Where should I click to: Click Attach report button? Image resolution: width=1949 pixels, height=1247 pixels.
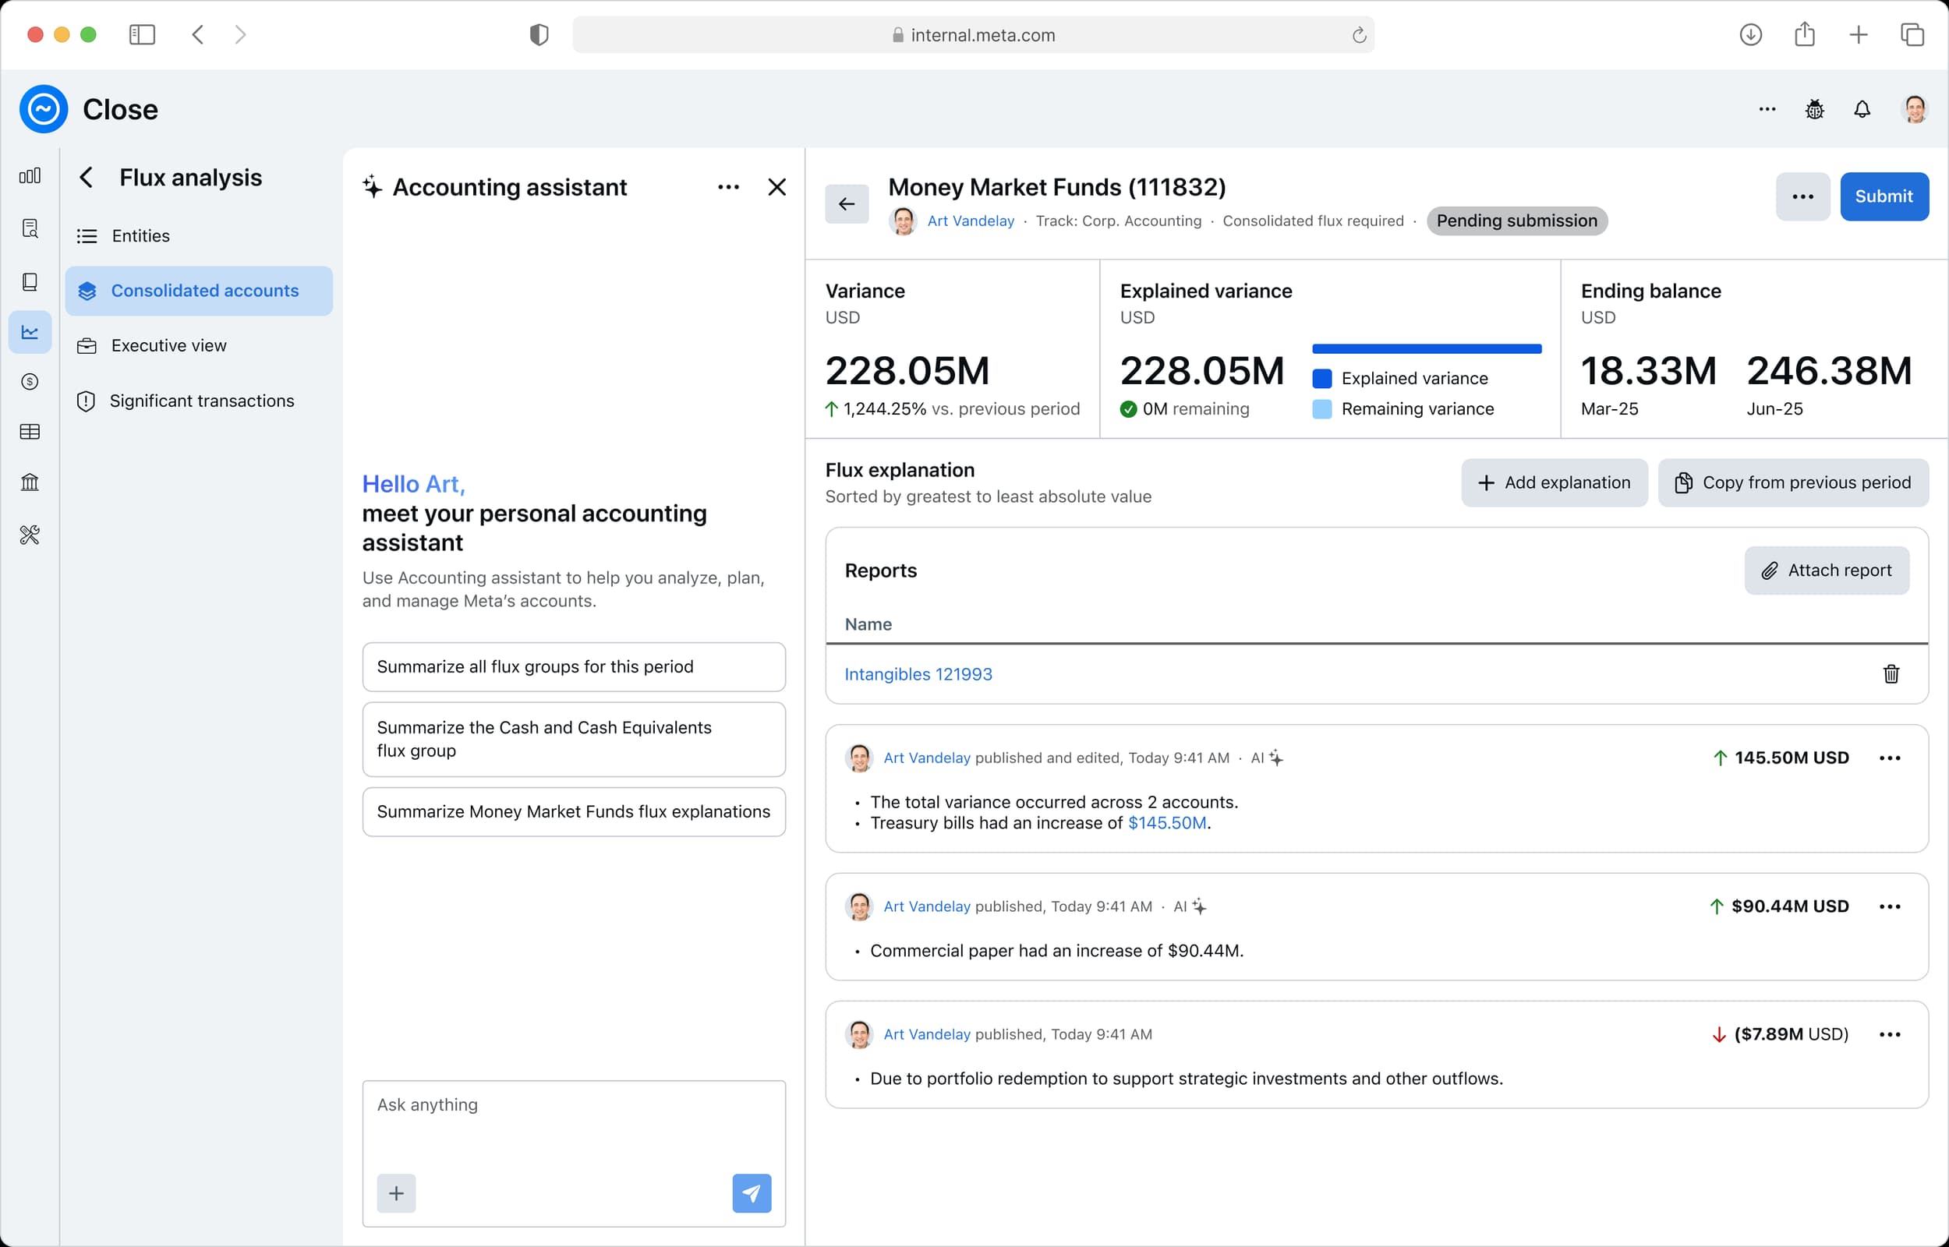(1827, 571)
